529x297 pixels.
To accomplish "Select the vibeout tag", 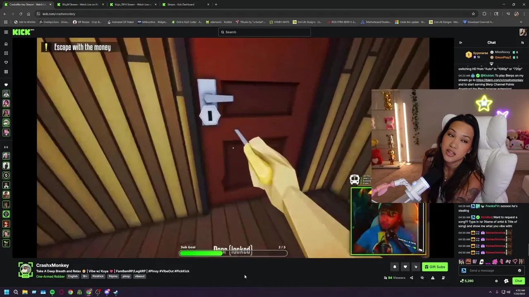I will (x=140, y=276).
